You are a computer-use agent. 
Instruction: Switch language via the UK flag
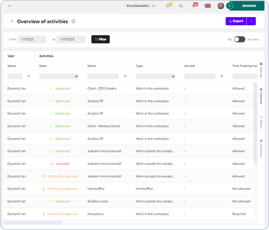coord(208,6)
